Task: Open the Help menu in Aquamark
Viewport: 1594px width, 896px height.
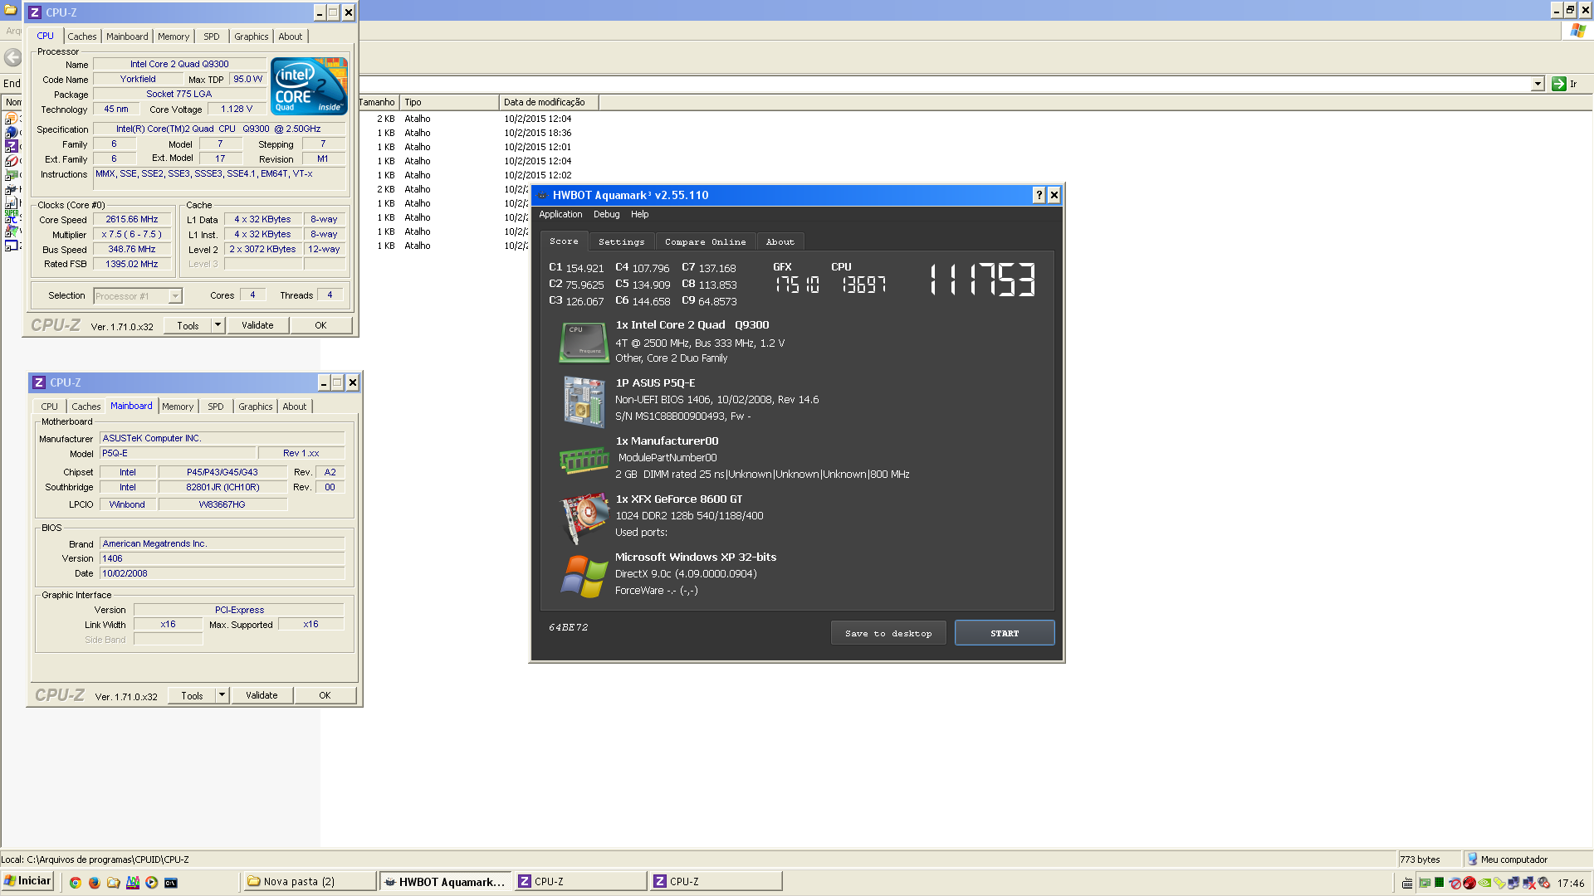Action: pos(639,214)
